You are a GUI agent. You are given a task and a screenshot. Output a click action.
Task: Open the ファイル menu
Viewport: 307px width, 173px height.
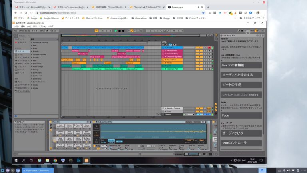click(x=16, y=26)
